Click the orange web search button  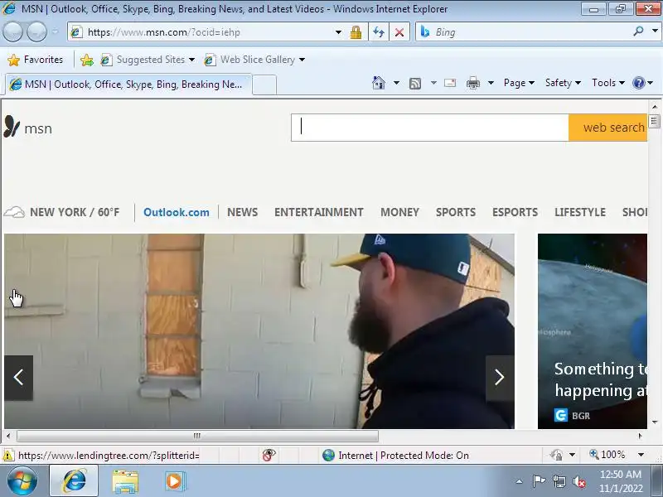608,128
